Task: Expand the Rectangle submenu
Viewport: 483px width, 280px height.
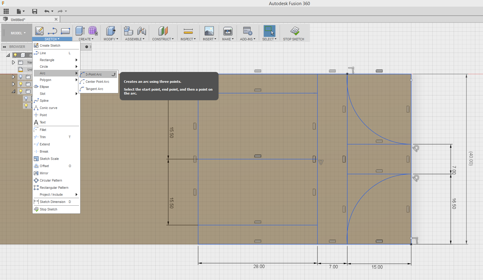Action: [x=56, y=60]
